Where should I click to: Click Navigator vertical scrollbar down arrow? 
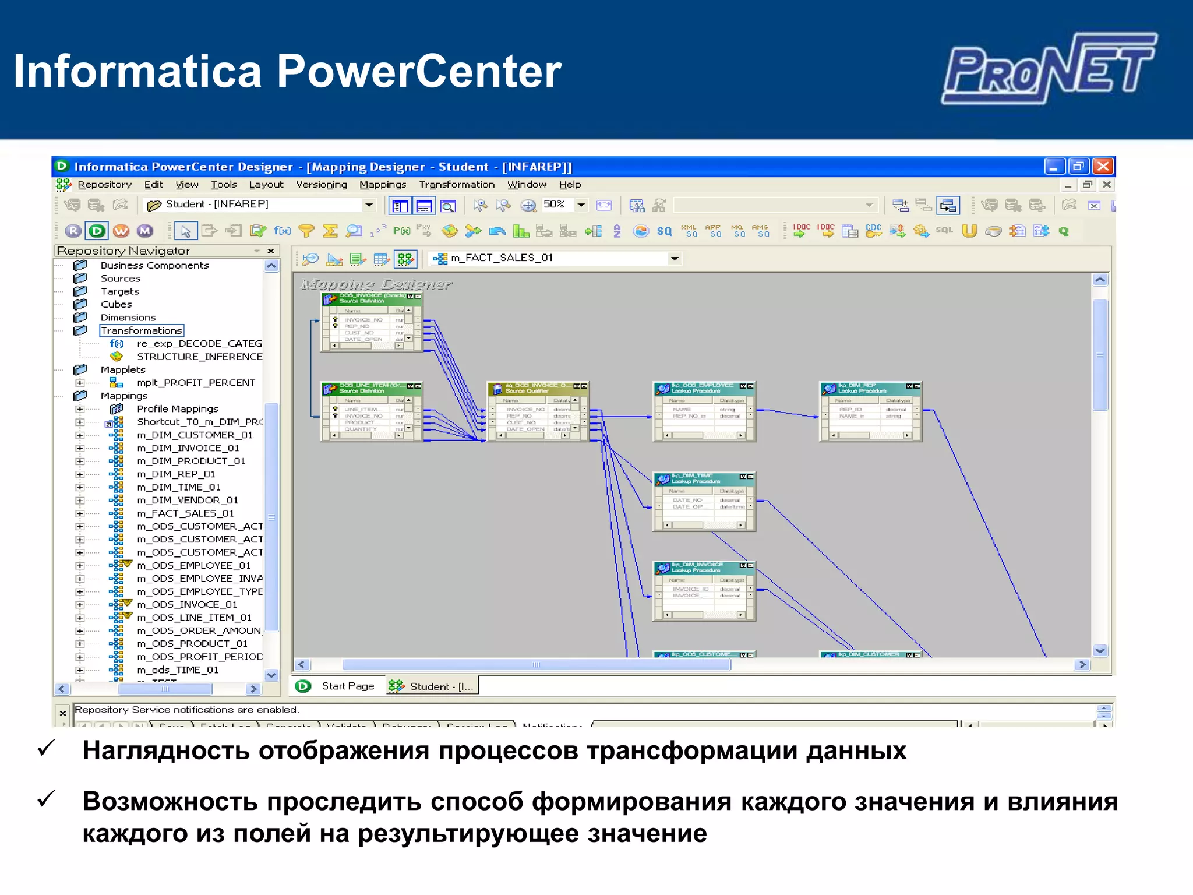[271, 675]
